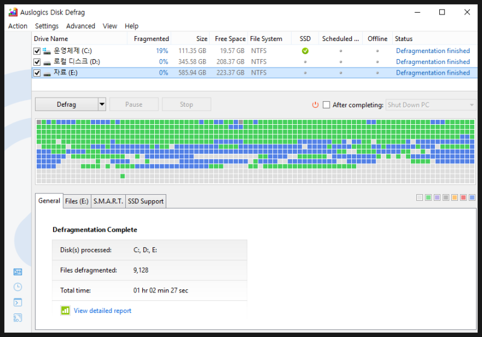
Task: Sort by Scheduled column header
Action: pos(340,39)
